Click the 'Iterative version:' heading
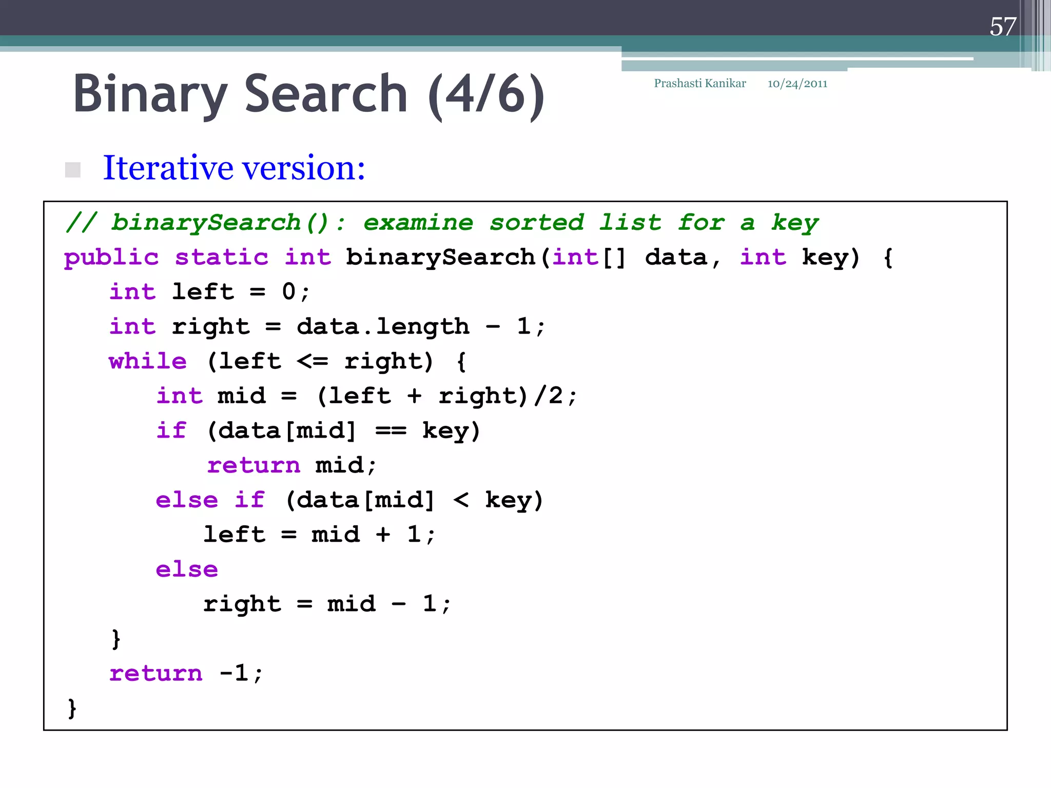 (234, 167)
